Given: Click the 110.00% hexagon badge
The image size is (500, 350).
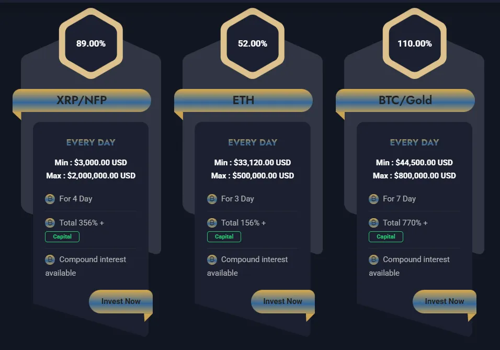Looking at the screenshot, I should tap(415, 44).
